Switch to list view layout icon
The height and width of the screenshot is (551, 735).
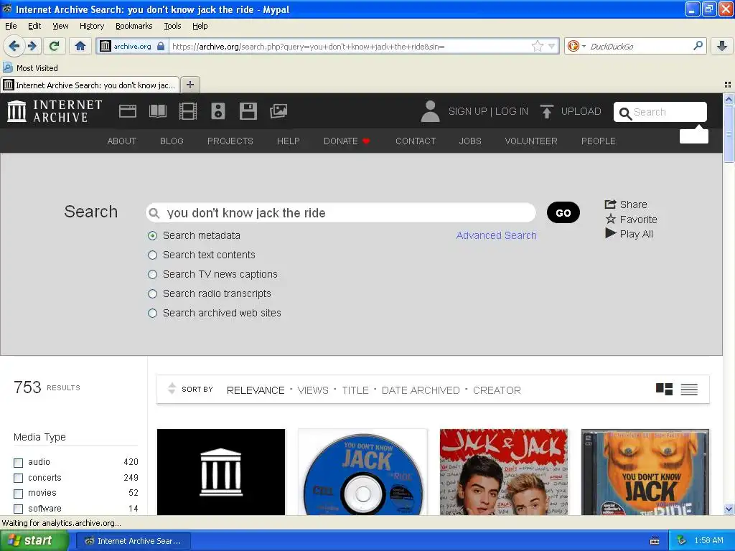(689, 389)
